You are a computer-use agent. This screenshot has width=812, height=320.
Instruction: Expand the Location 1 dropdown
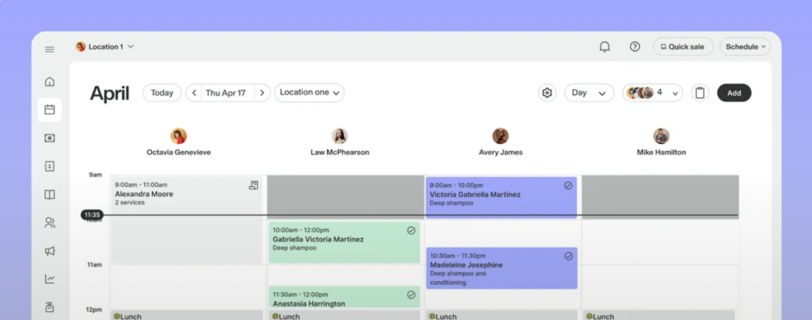point(105,47)
